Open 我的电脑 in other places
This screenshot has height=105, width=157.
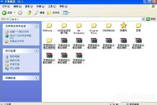point(14,56)
